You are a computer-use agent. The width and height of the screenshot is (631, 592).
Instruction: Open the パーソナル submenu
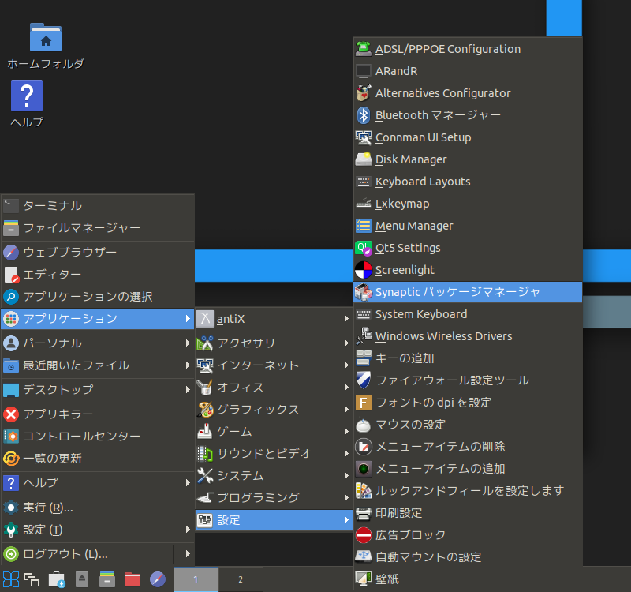click(x=98, y=343)
